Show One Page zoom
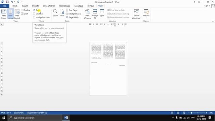215x121 pixels. point(71,10)
